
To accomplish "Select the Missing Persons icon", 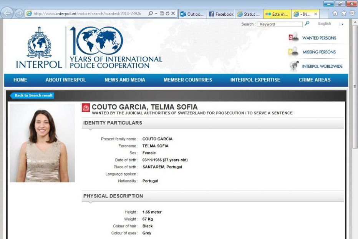I will pyautogui.click(x=293, y=52).
